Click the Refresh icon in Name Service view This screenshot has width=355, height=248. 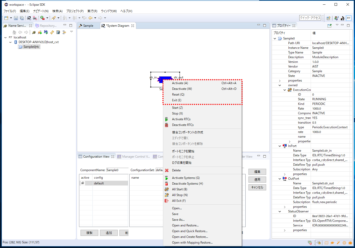pyautogui.click(x=52, y=32)
